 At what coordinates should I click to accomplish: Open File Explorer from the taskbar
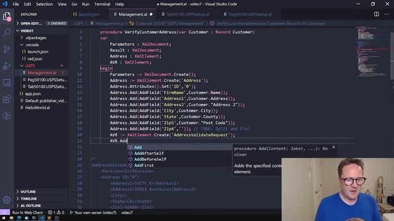click(x=11, y=219)
